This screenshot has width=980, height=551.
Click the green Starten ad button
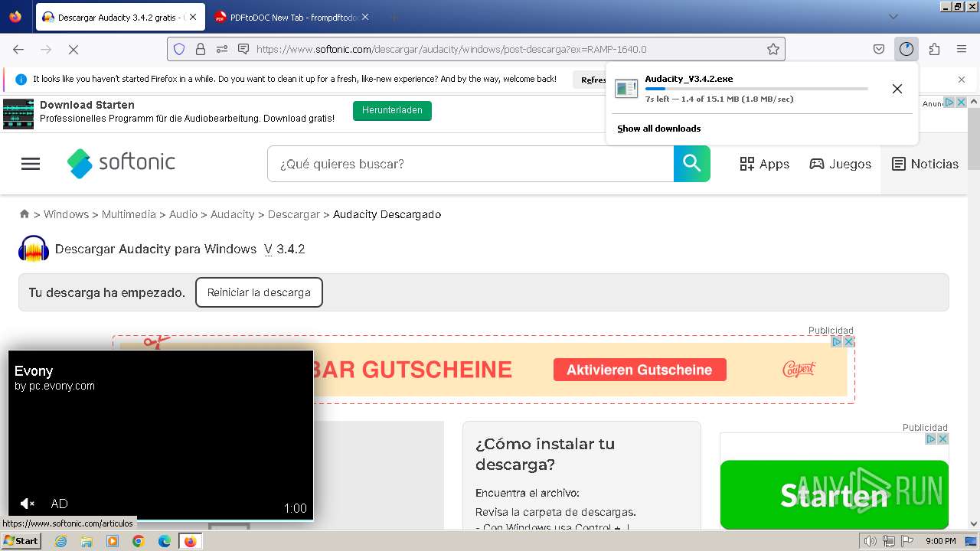(835, 494)
